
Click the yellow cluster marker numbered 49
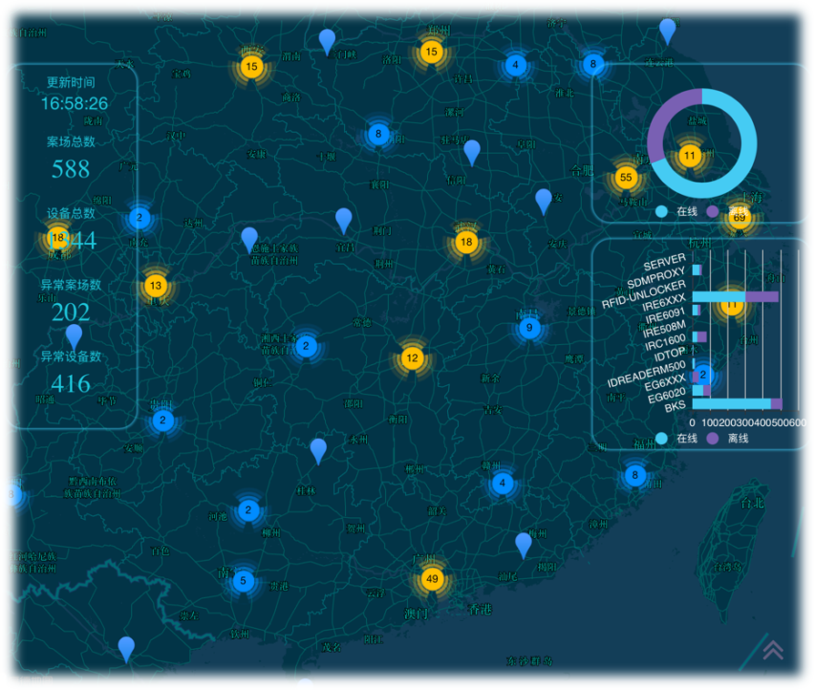click(432, 579)
